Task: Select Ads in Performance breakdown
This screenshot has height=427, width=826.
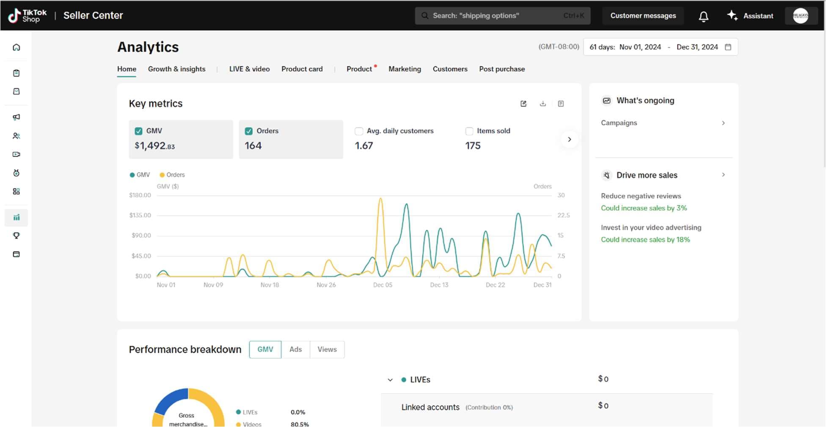Action: [x=295, y=350]
